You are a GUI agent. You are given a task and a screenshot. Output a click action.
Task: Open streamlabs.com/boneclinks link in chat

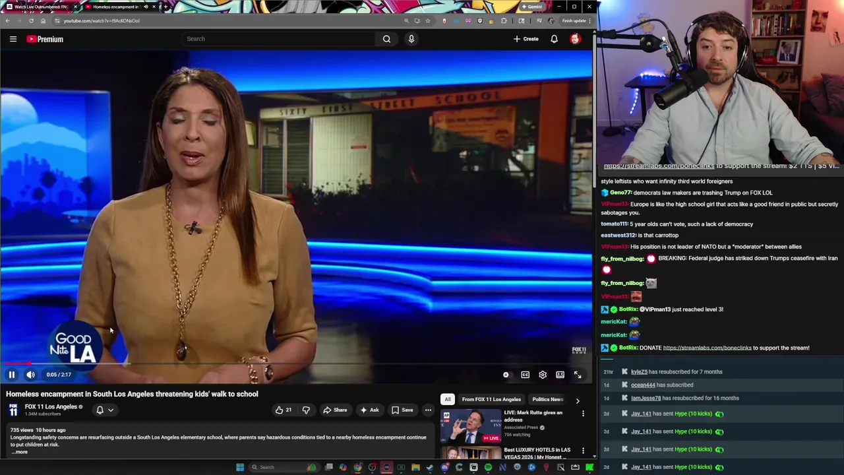707,348
